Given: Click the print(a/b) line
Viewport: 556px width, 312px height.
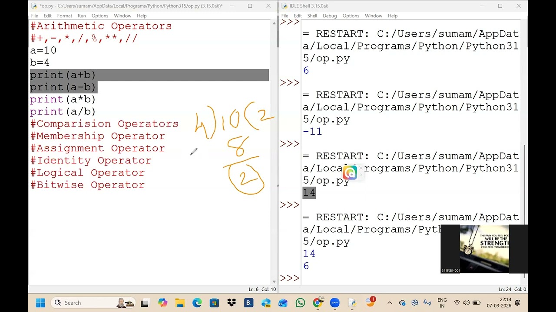Looking at the screenshot, I should (63, 111).
